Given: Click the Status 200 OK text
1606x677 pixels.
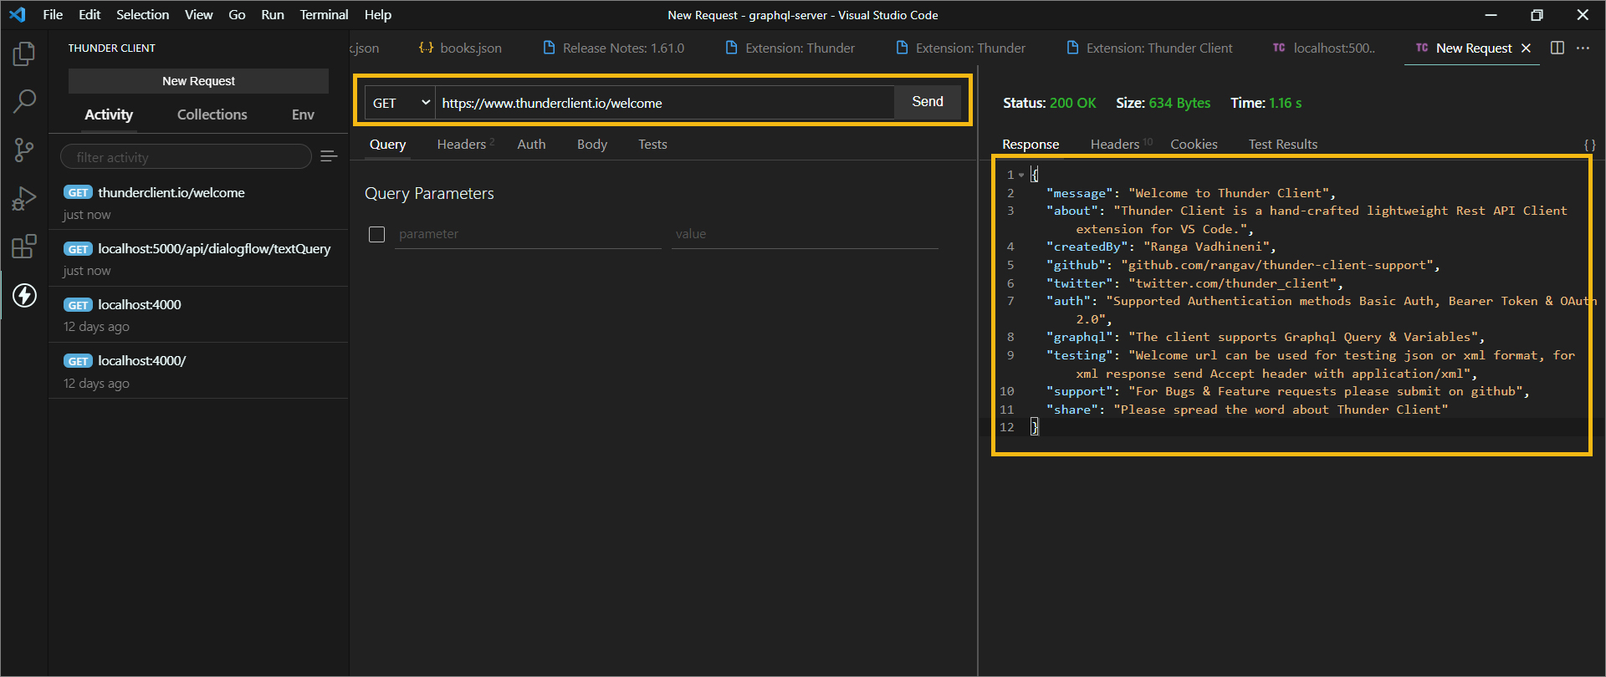Looking at the screenshot, I should click(1049, 103).
